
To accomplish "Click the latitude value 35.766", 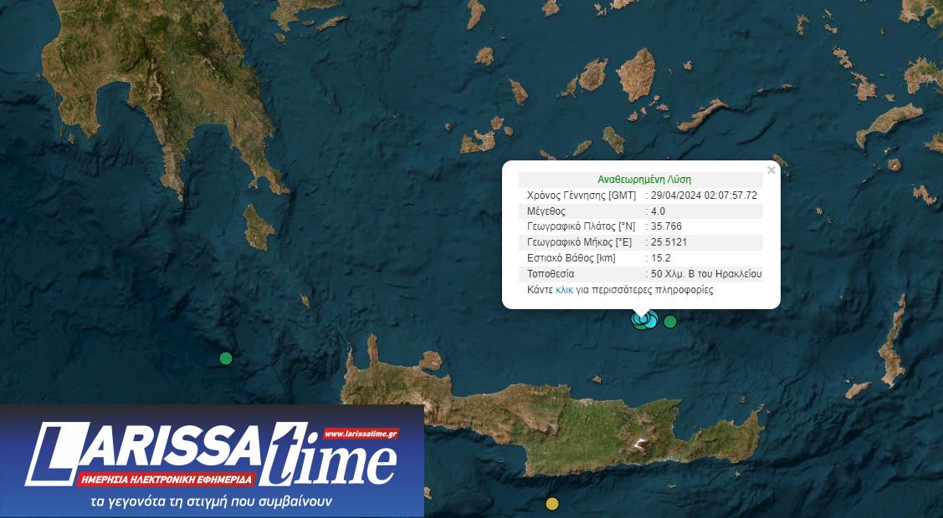I will (668, 226).
